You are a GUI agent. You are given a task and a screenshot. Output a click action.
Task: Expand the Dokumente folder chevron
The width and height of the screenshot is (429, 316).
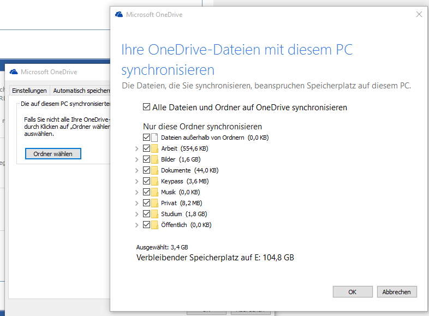click(x=137, y=170)
